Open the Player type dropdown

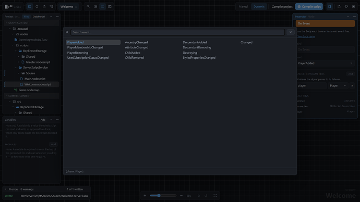tap(338, 86)
